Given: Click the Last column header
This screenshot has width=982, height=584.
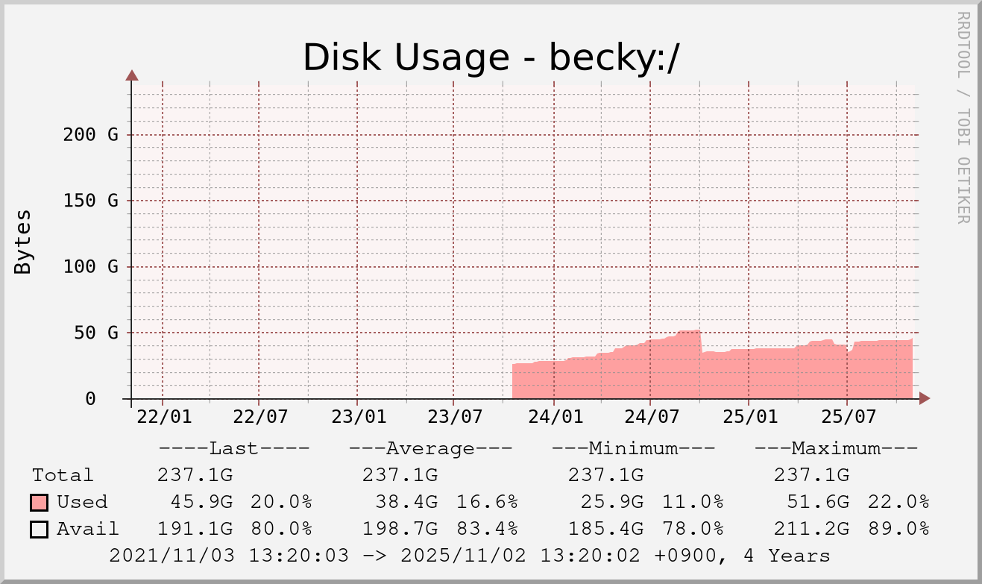Looking at the screenshot, I should point(233,448).
